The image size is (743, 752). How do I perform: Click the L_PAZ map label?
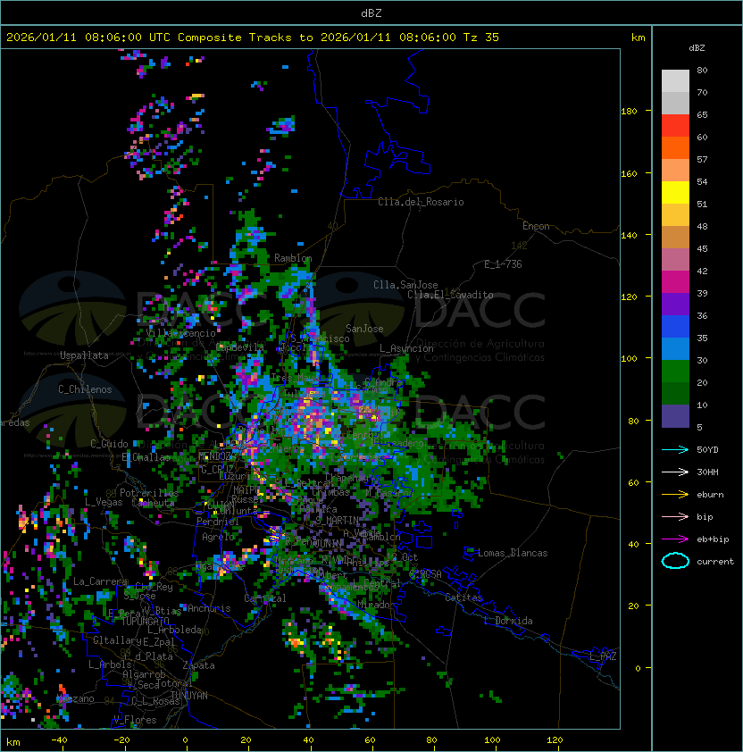click(603, 656)
